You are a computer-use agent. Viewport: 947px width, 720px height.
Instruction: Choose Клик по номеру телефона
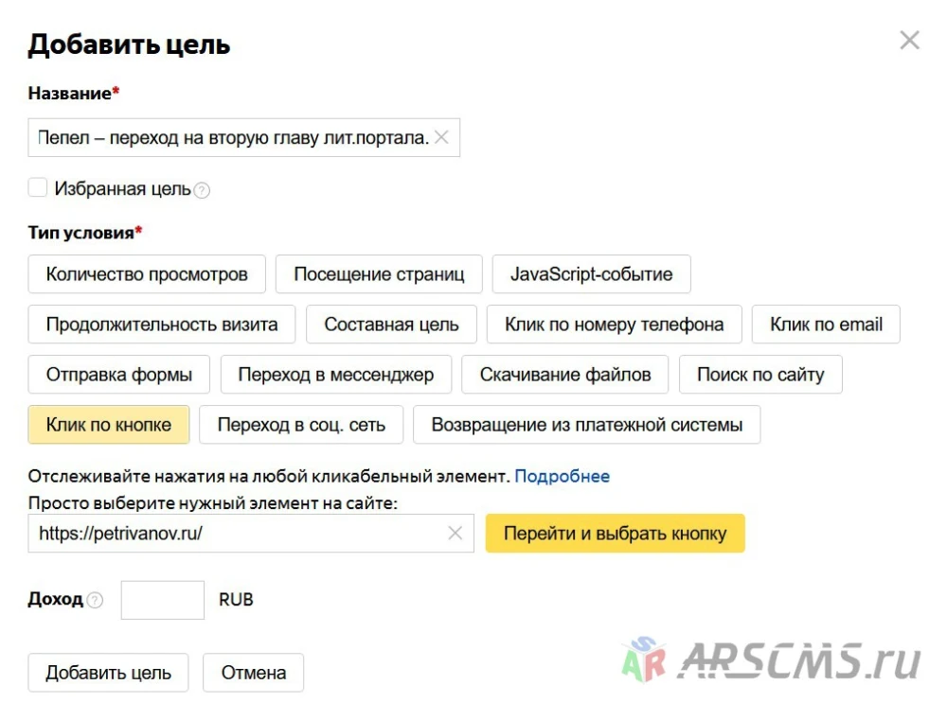click(x=615, y=325)
